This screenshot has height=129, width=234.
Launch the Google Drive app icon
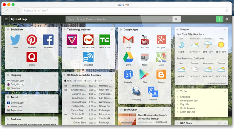point(128,57)
